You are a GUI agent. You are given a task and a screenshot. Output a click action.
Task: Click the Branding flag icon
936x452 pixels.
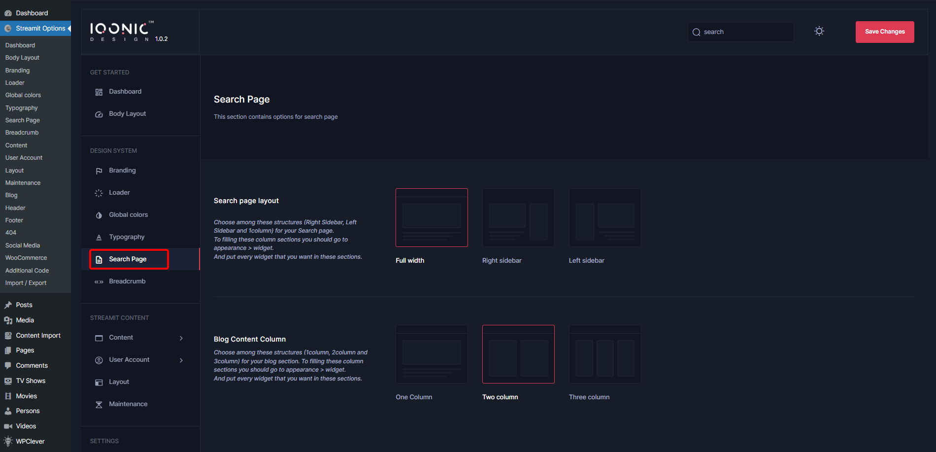point(99,171)
